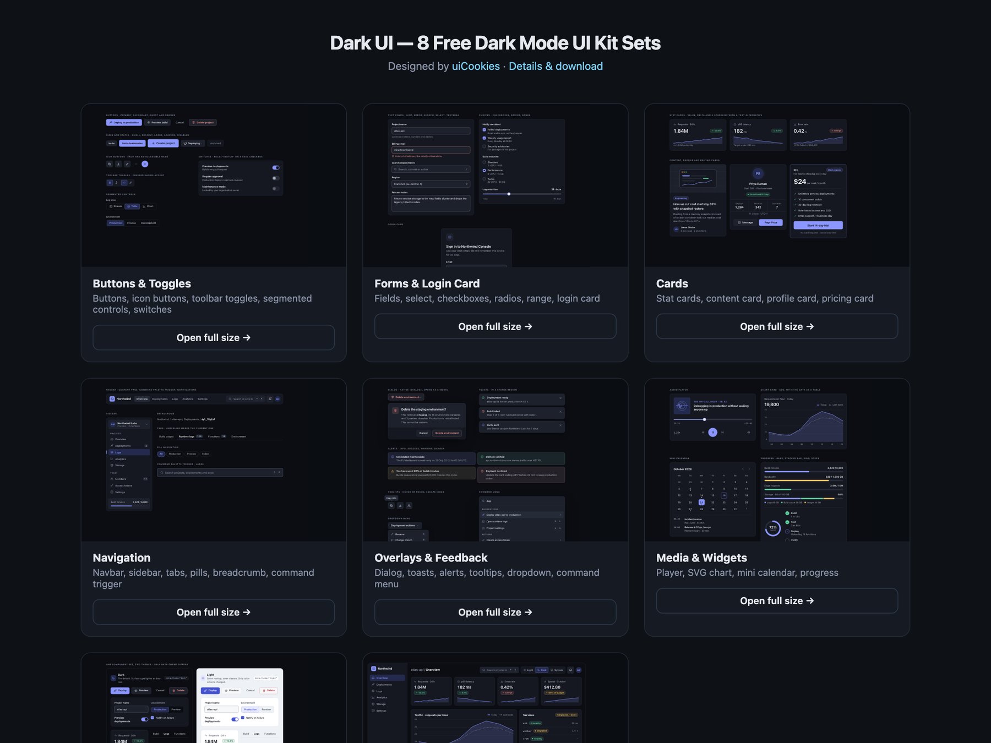Screen dimensions: 991x743
Task: Click the 'Overlays & Feedback' card title
Action: pyautogui.click(x=431, y=558)
